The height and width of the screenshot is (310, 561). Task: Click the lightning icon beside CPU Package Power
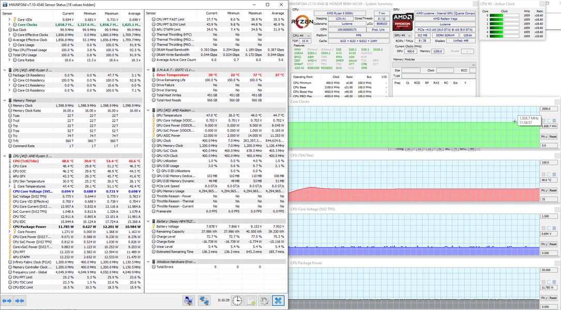coord(10,227)
